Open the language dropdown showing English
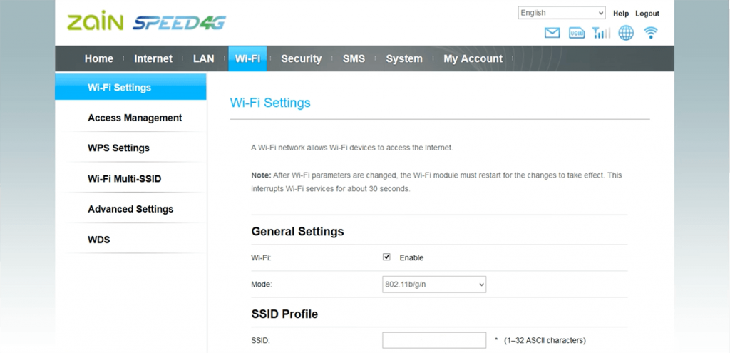Viewport: 730px width, 353px height. tap(562, 13)
